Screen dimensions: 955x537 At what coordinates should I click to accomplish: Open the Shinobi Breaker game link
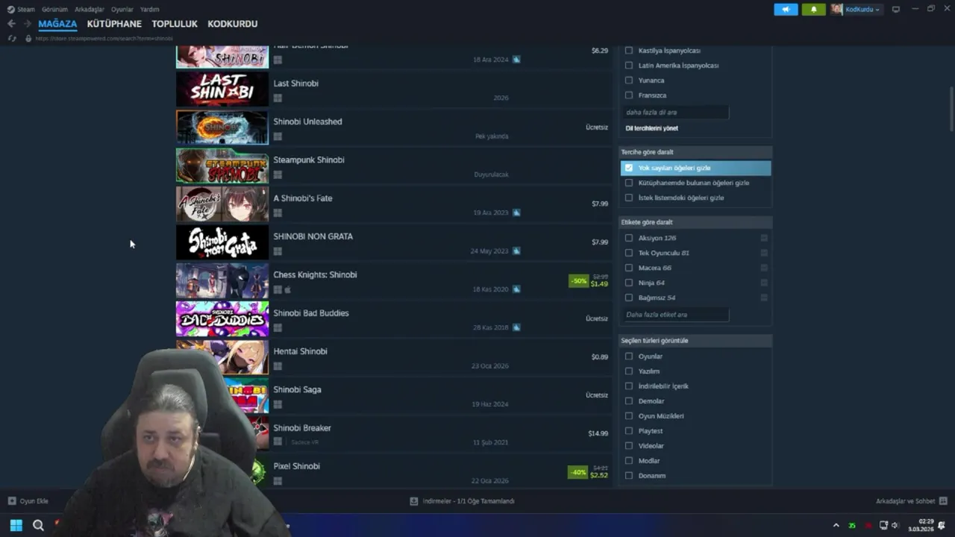(x=302, y=428)
